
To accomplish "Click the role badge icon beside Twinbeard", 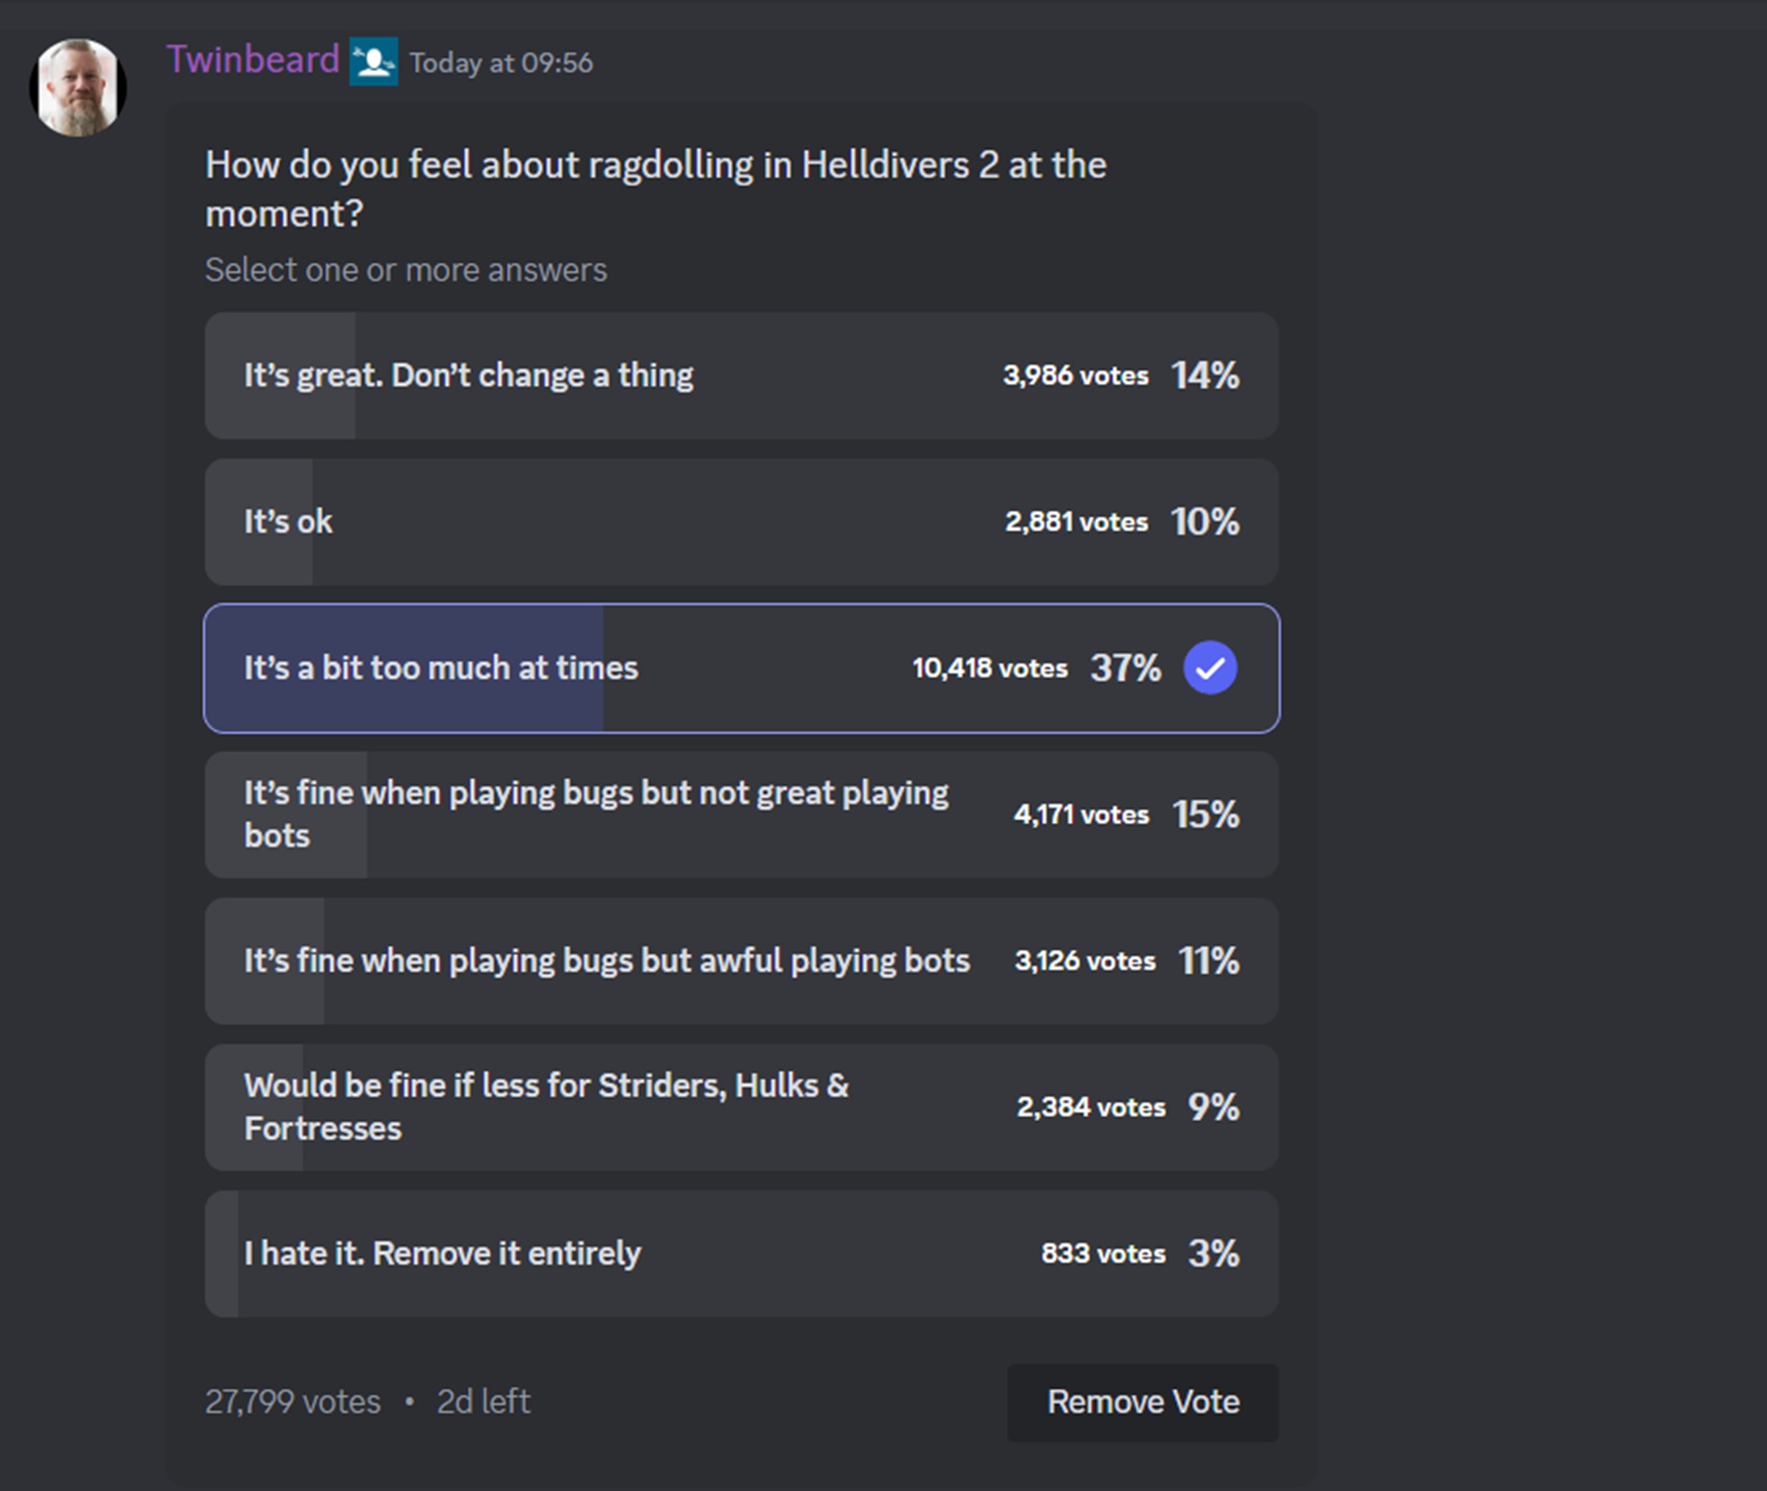I will [374, 62].
